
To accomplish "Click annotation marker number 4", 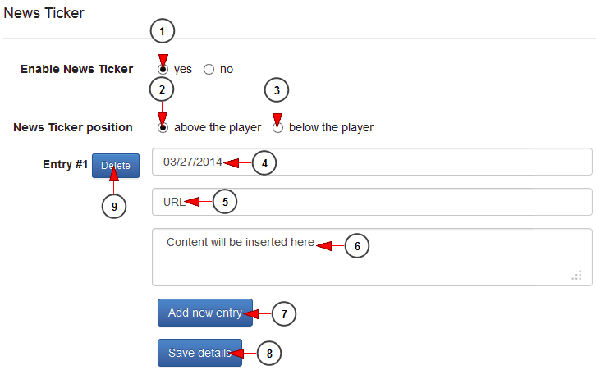I will [264, 163].
